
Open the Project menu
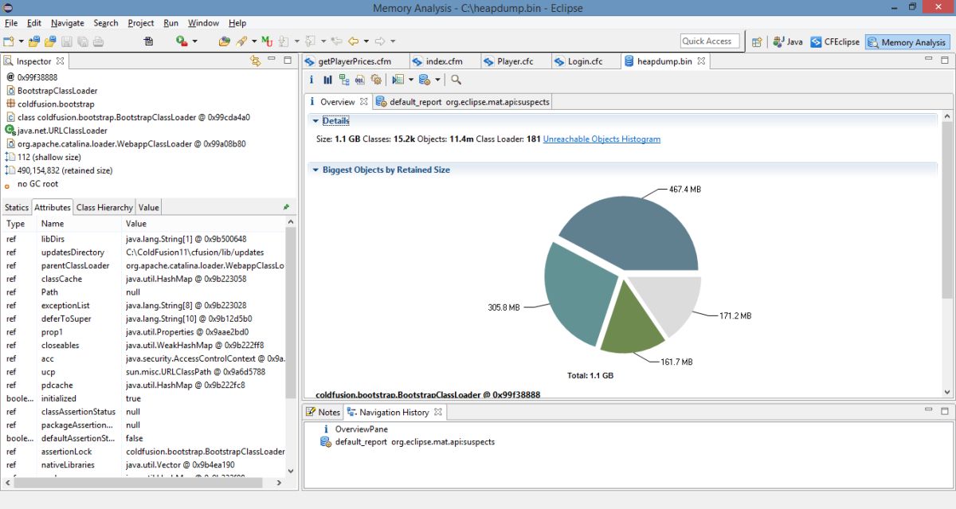click(141, 23)
